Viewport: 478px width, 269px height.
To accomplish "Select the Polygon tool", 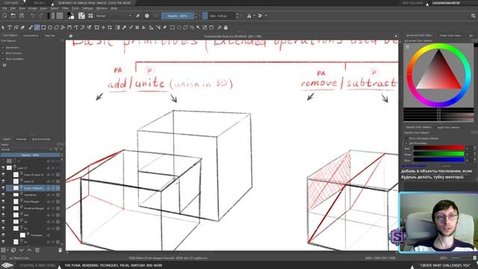I will [57, 28].
